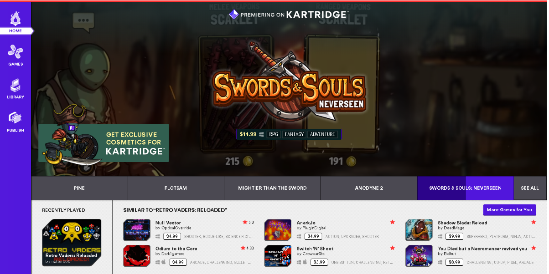Click the FANTASY tag in banner
Screen dimensions: 549x274
294,134
